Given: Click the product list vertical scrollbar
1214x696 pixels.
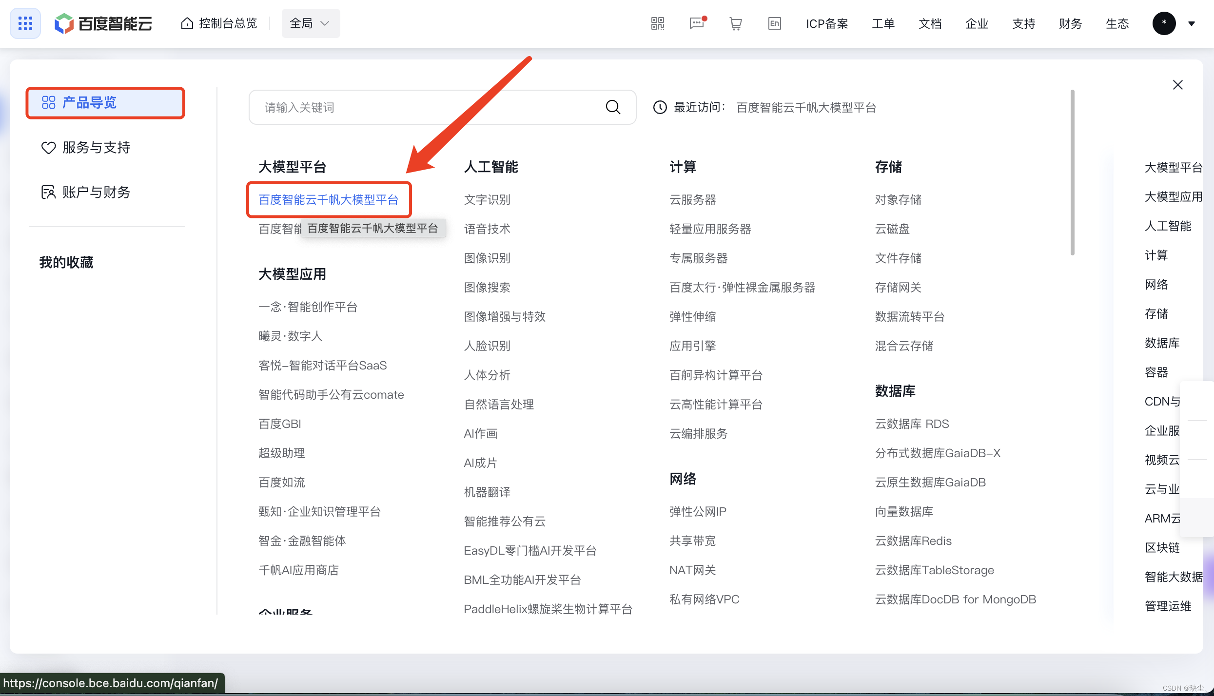Looking at the screenshot, I should tap(1072, 172).
